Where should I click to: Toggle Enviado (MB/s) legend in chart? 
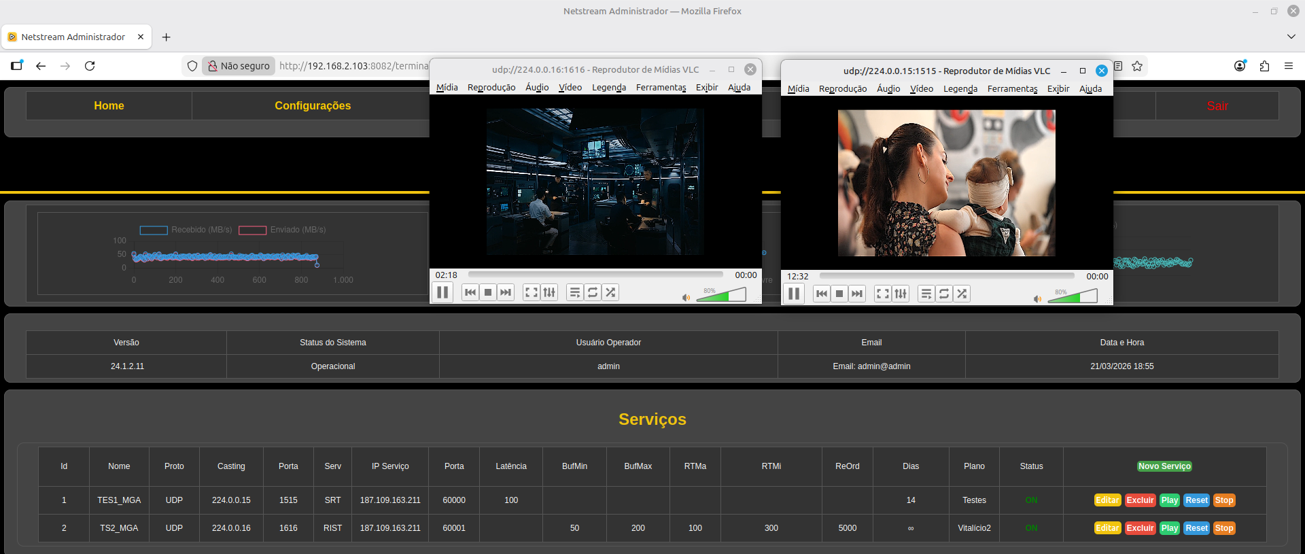coord(282,230)
